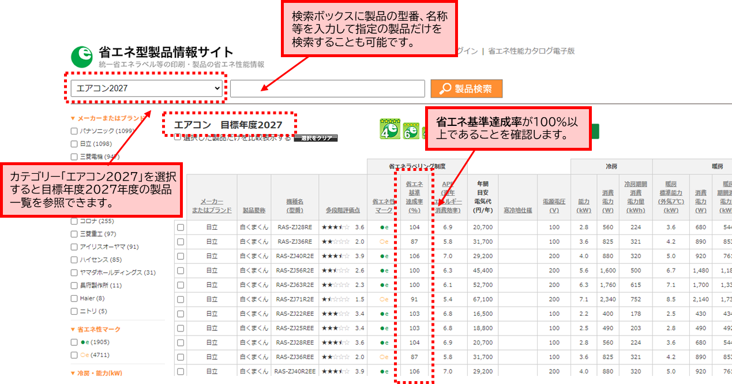The width and height of the screenshot is (732, 384).
Task: Check the green ●e (1905) filter
Action: [x=74, y=342]
